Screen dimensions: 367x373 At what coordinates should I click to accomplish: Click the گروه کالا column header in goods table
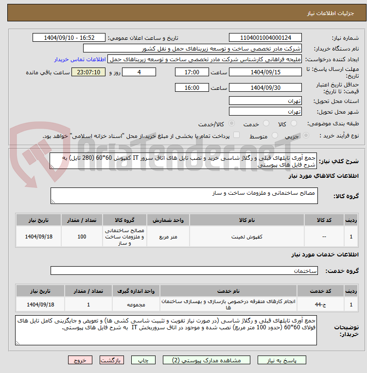(124, 220)
